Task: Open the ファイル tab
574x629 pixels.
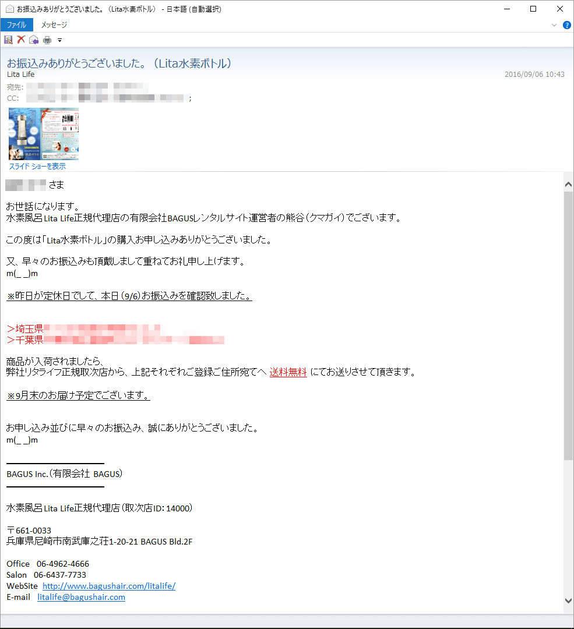Action: click(16, 25)
